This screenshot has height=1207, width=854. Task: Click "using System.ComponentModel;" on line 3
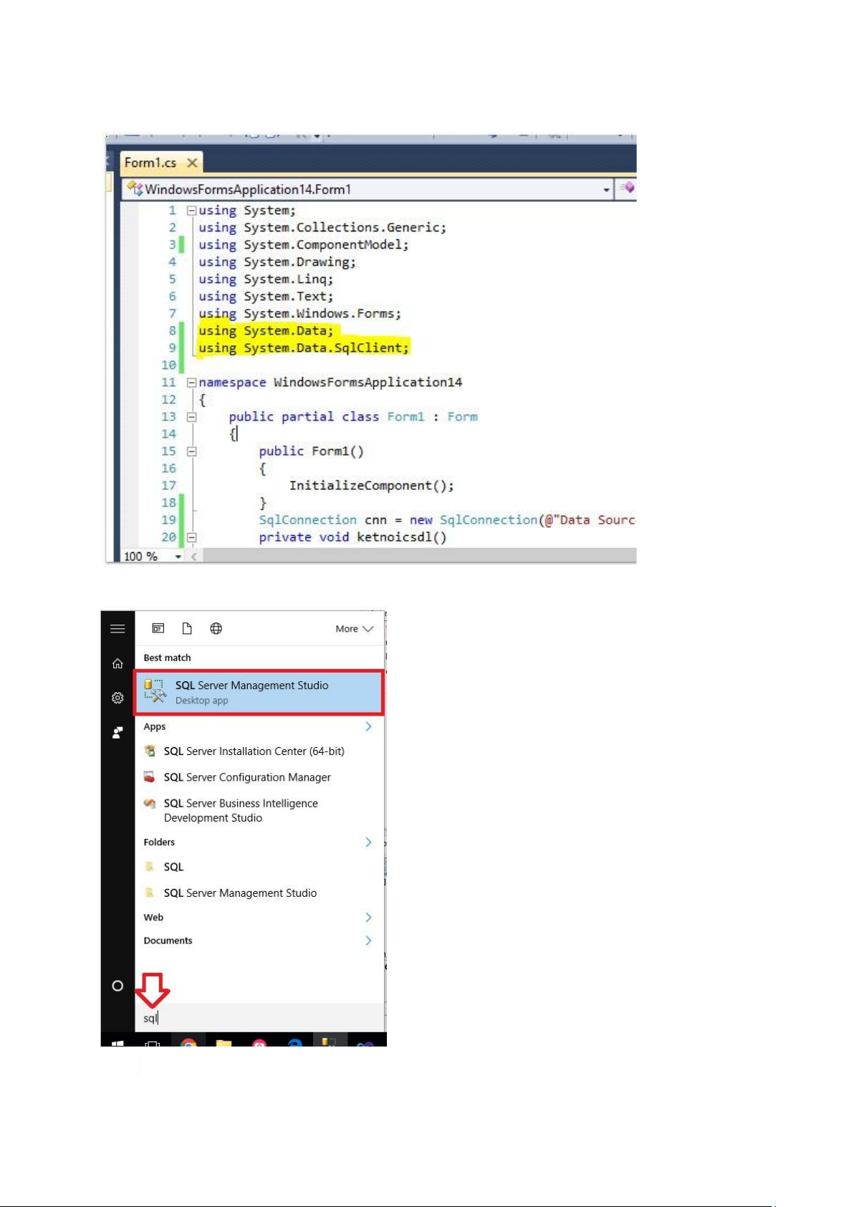click(x=304, y=245)
